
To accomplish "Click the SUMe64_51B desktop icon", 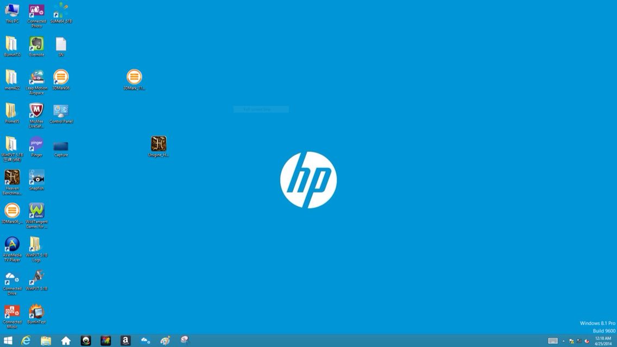I will click(61, 14).
